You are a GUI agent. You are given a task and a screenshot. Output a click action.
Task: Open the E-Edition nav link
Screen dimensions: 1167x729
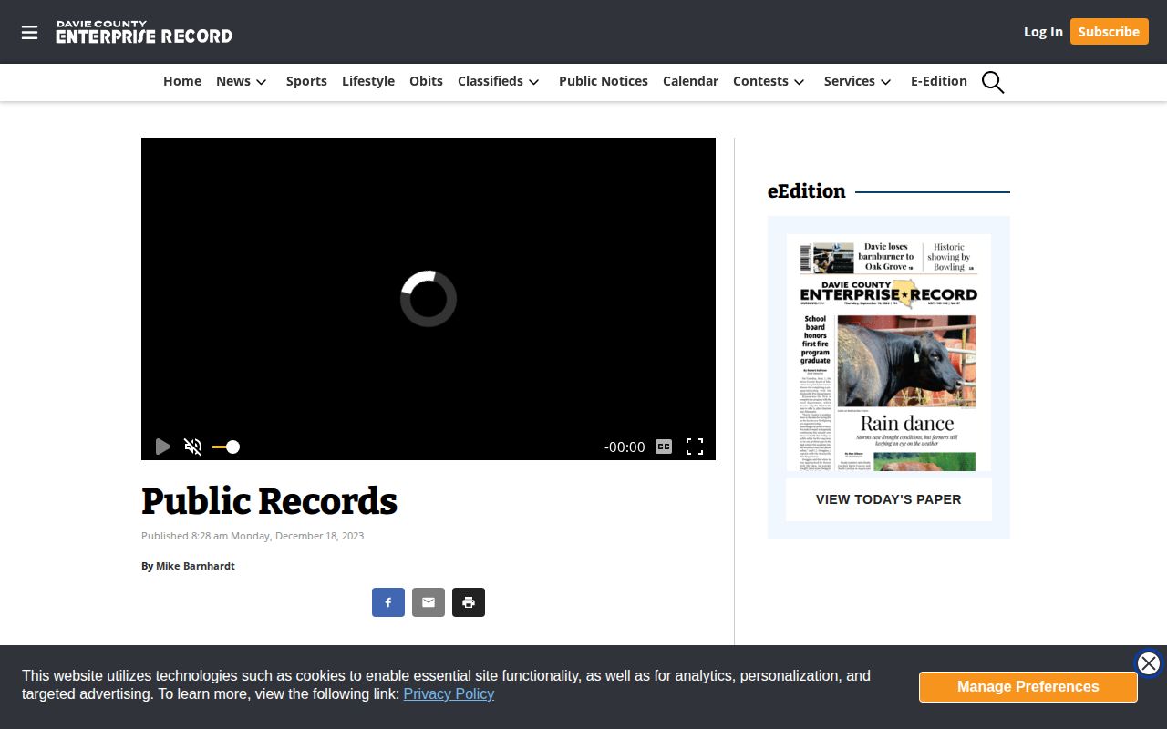[939, 81]
